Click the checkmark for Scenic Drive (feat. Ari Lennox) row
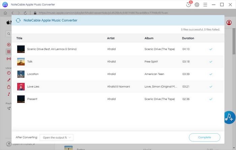Image resolution: width=236 pixels, height=150 pixels. (x=211, y=49)
